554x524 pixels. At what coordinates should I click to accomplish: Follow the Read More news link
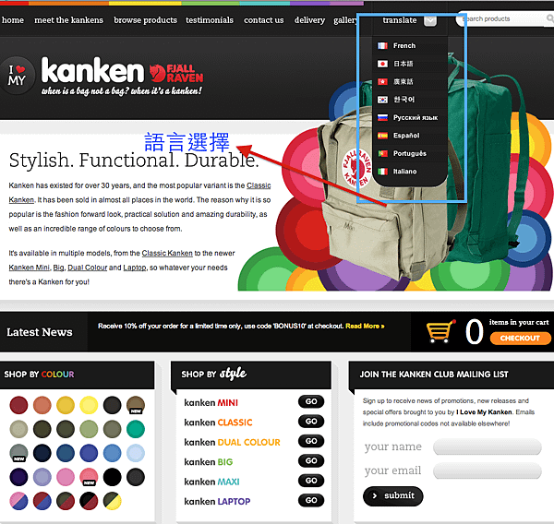tap(365, 327)
